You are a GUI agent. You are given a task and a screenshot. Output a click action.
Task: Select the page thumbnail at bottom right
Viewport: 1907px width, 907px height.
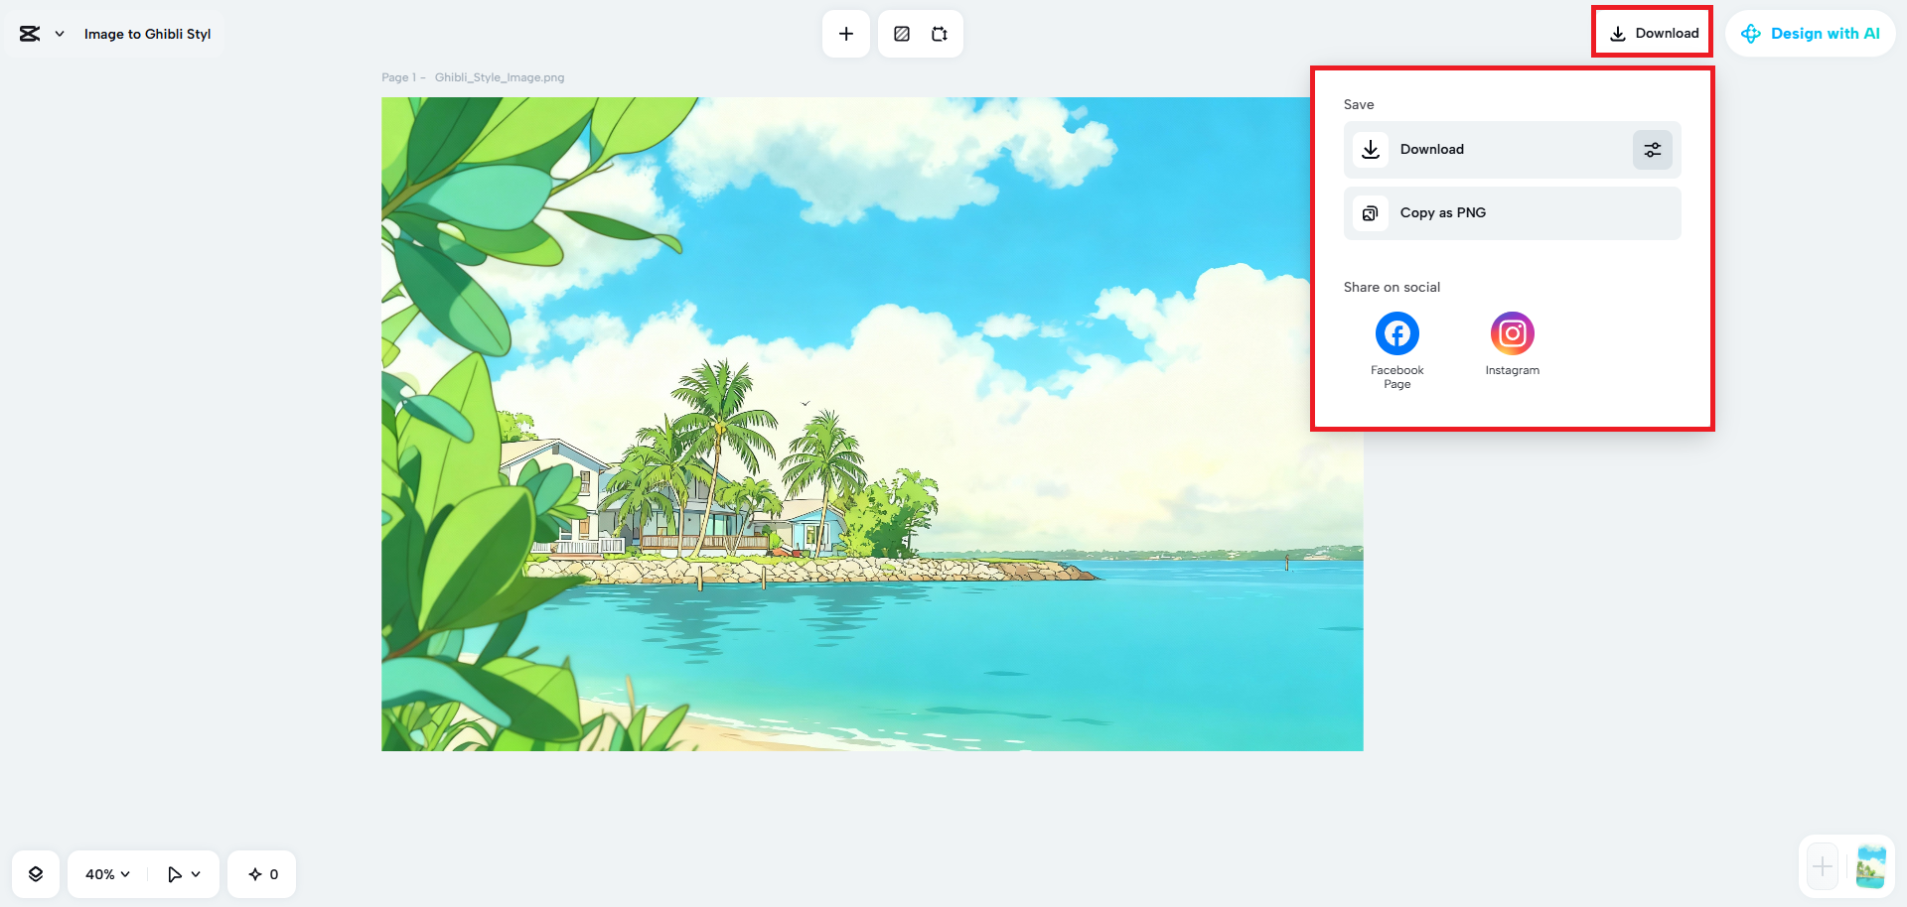tap(1870, 867)
